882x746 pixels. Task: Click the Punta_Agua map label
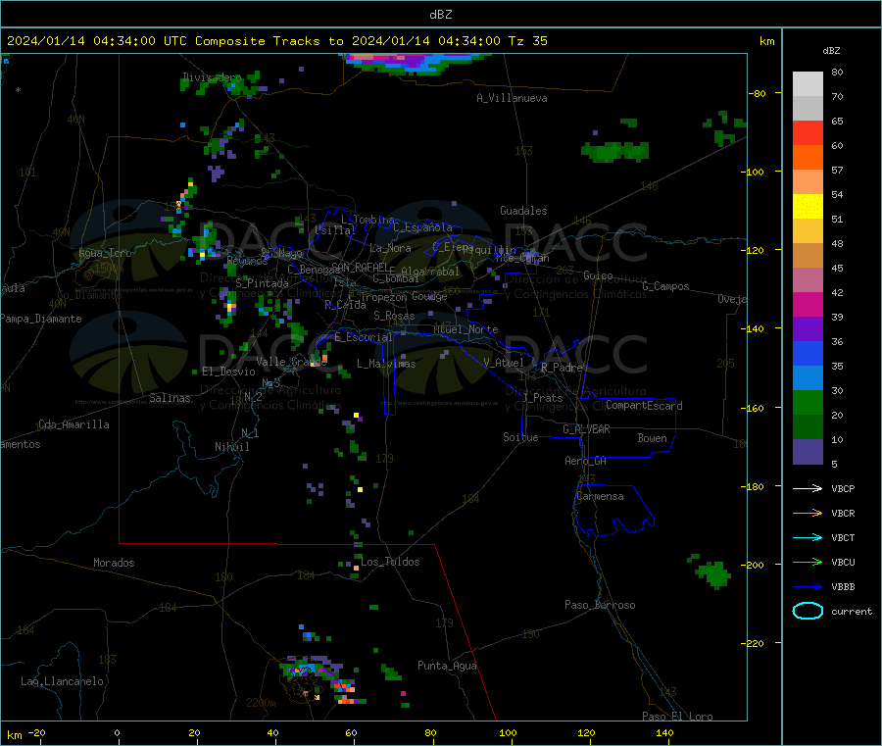(x=447, y=666)
